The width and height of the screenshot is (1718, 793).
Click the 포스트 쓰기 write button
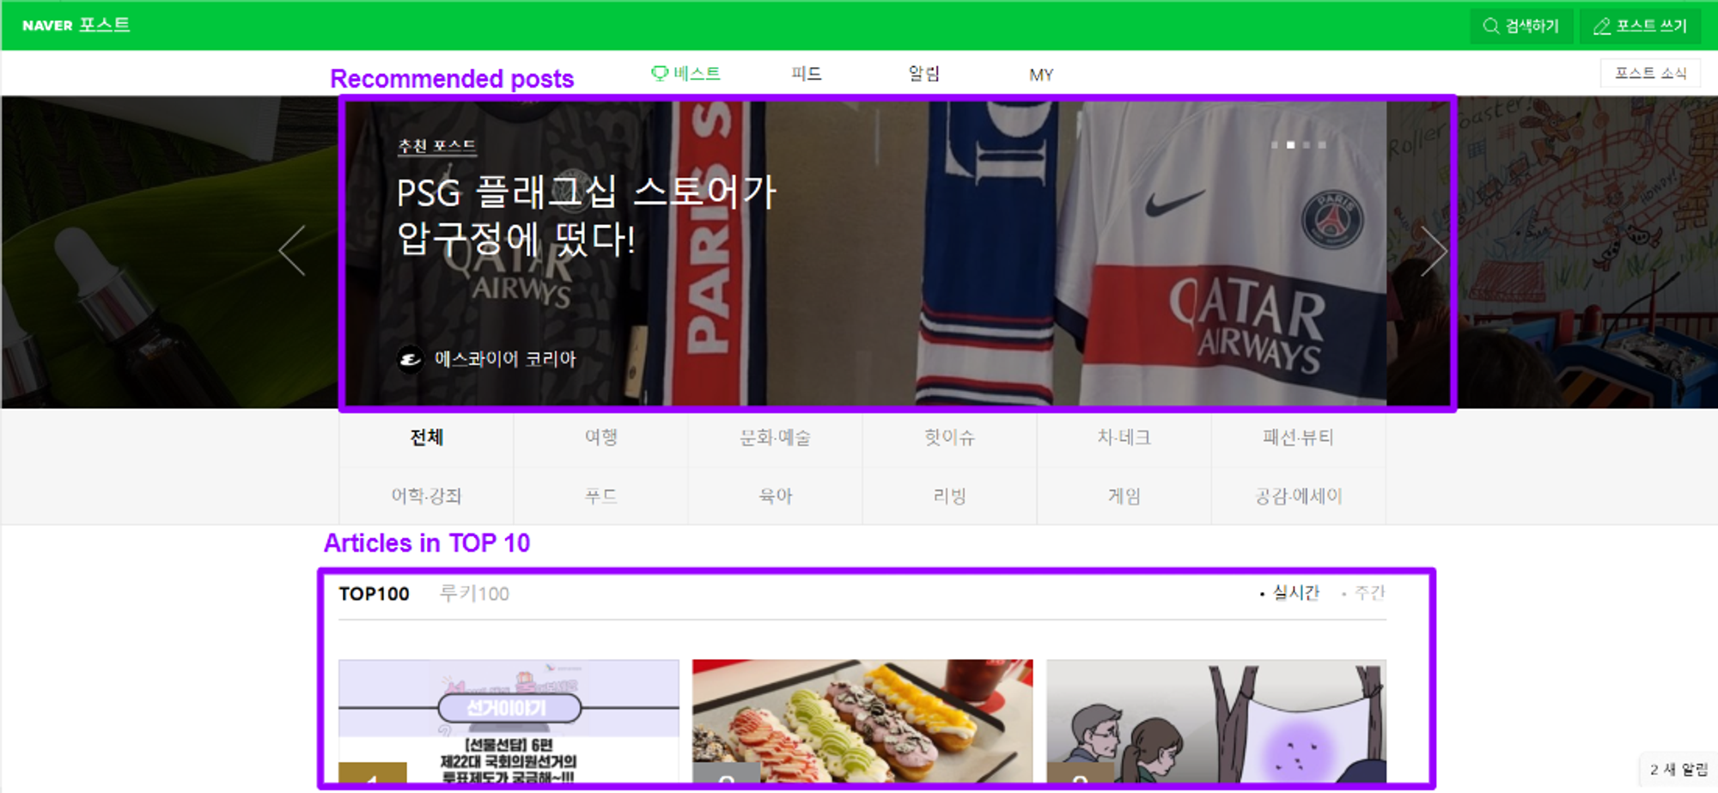coord(1640,27)
